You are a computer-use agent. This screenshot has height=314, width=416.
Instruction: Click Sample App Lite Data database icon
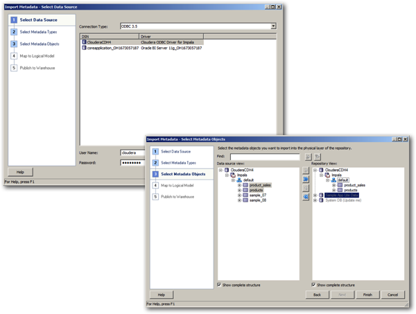321,195
